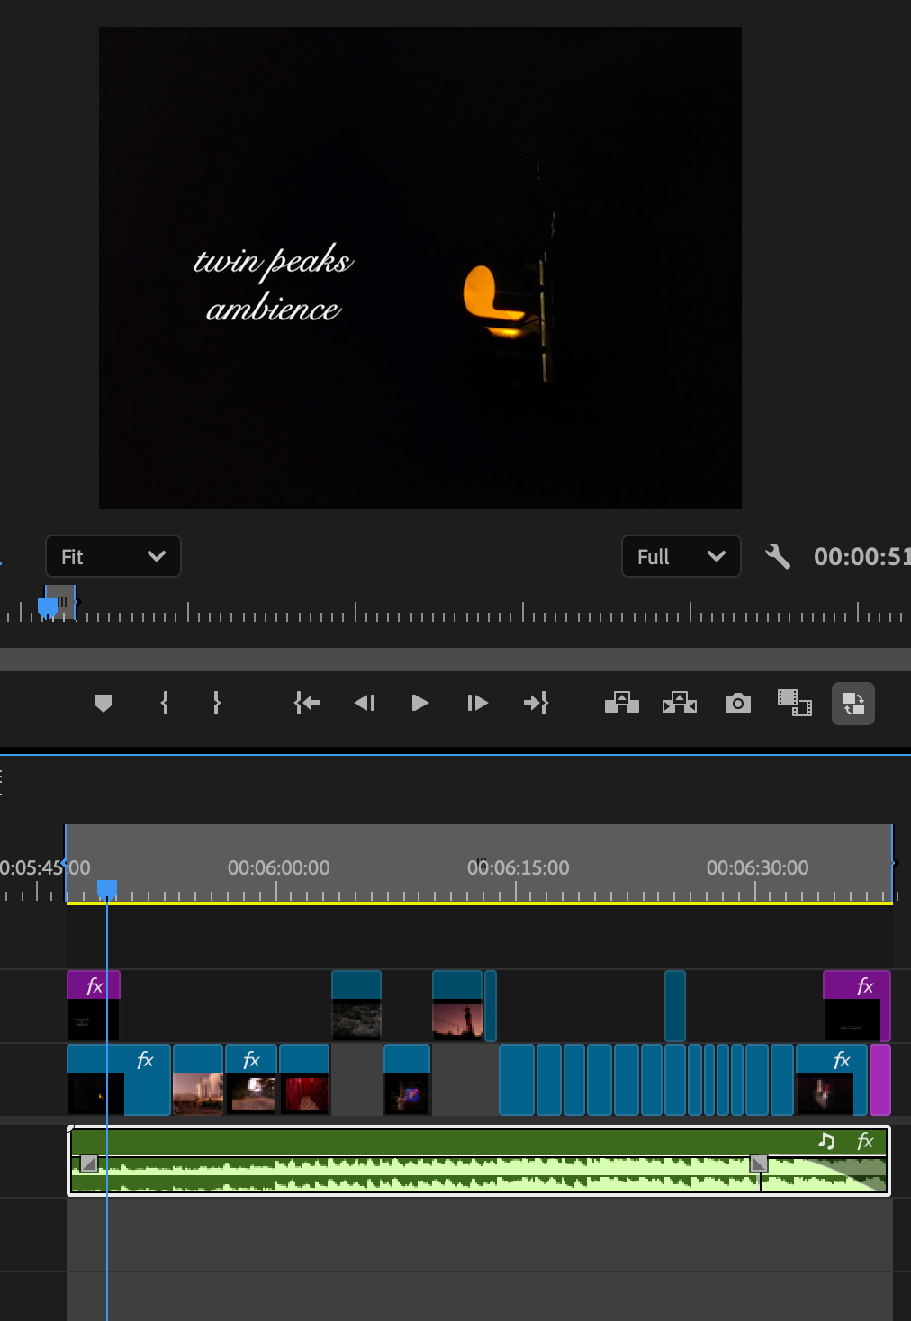The width and height of the screenshot is (911, 1321).
Task: Select the sunset silhouette clip on the upper track
Action: pos(457,1006)
